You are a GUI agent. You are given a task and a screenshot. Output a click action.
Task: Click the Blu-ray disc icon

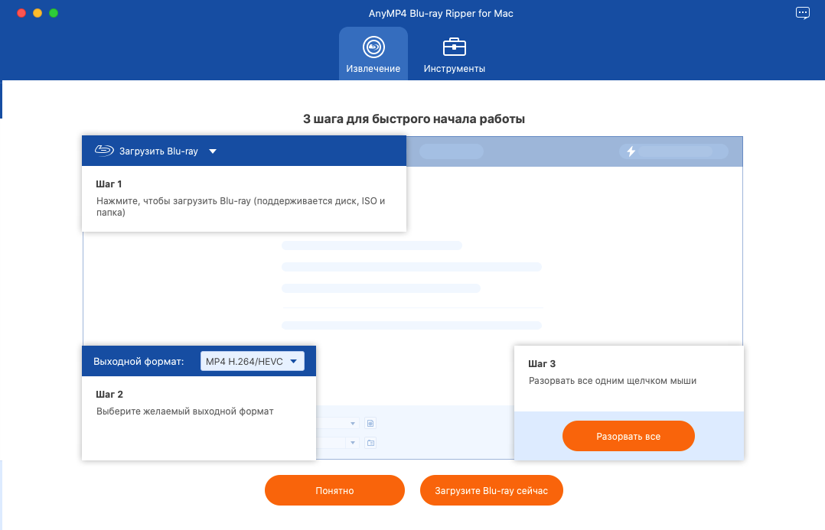tap(104, 151)
